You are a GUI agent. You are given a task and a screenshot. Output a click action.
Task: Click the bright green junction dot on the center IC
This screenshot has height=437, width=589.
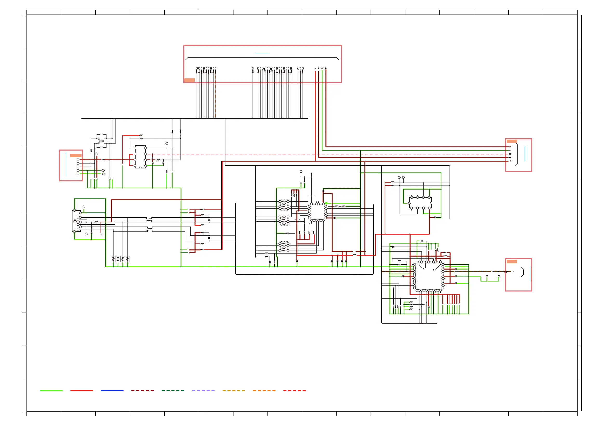[x=326, y=203]
